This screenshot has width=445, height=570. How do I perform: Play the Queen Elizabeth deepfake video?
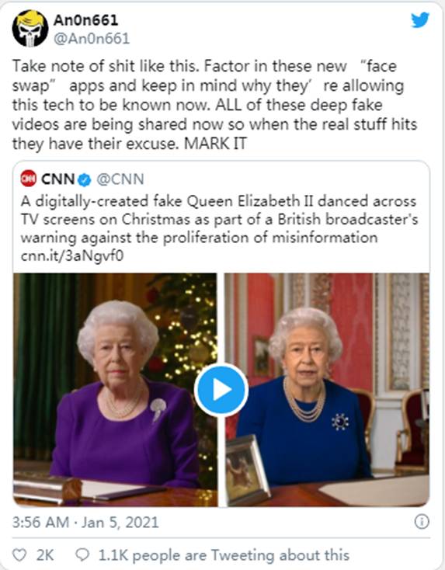(221, 390)
